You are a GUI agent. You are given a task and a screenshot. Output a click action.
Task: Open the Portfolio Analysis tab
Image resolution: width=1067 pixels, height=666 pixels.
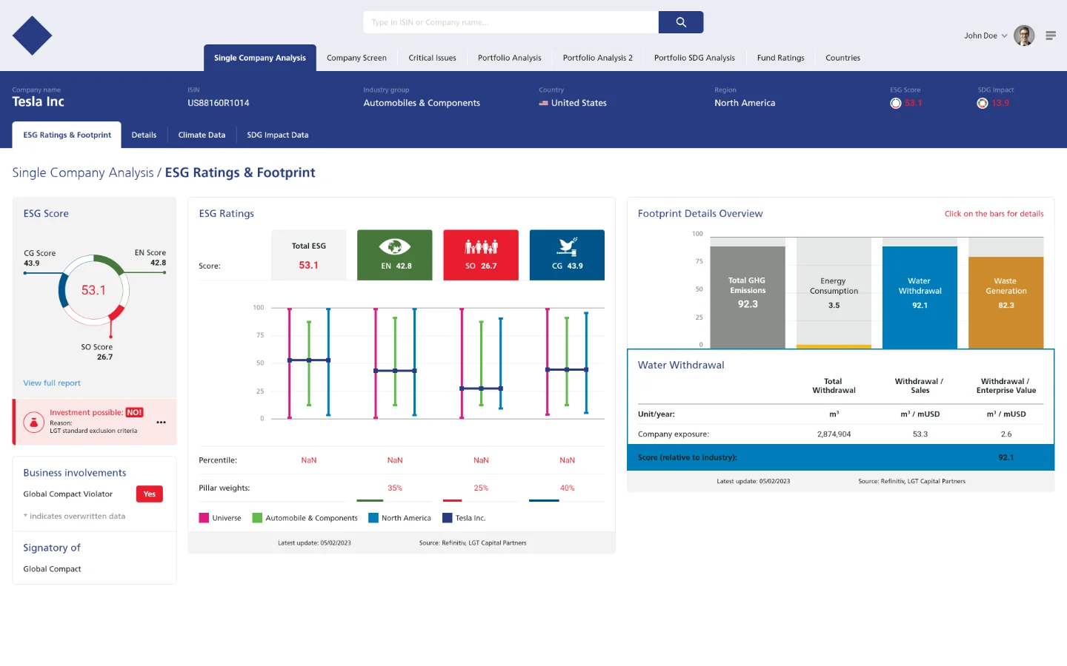pos(510,58)
